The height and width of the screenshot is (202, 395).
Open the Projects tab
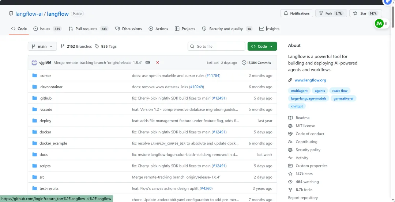point(185,29)
